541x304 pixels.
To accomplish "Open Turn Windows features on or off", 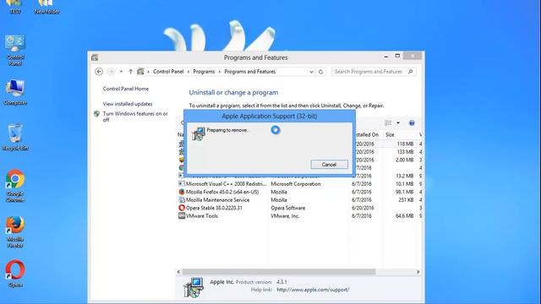I will point(135,117).
